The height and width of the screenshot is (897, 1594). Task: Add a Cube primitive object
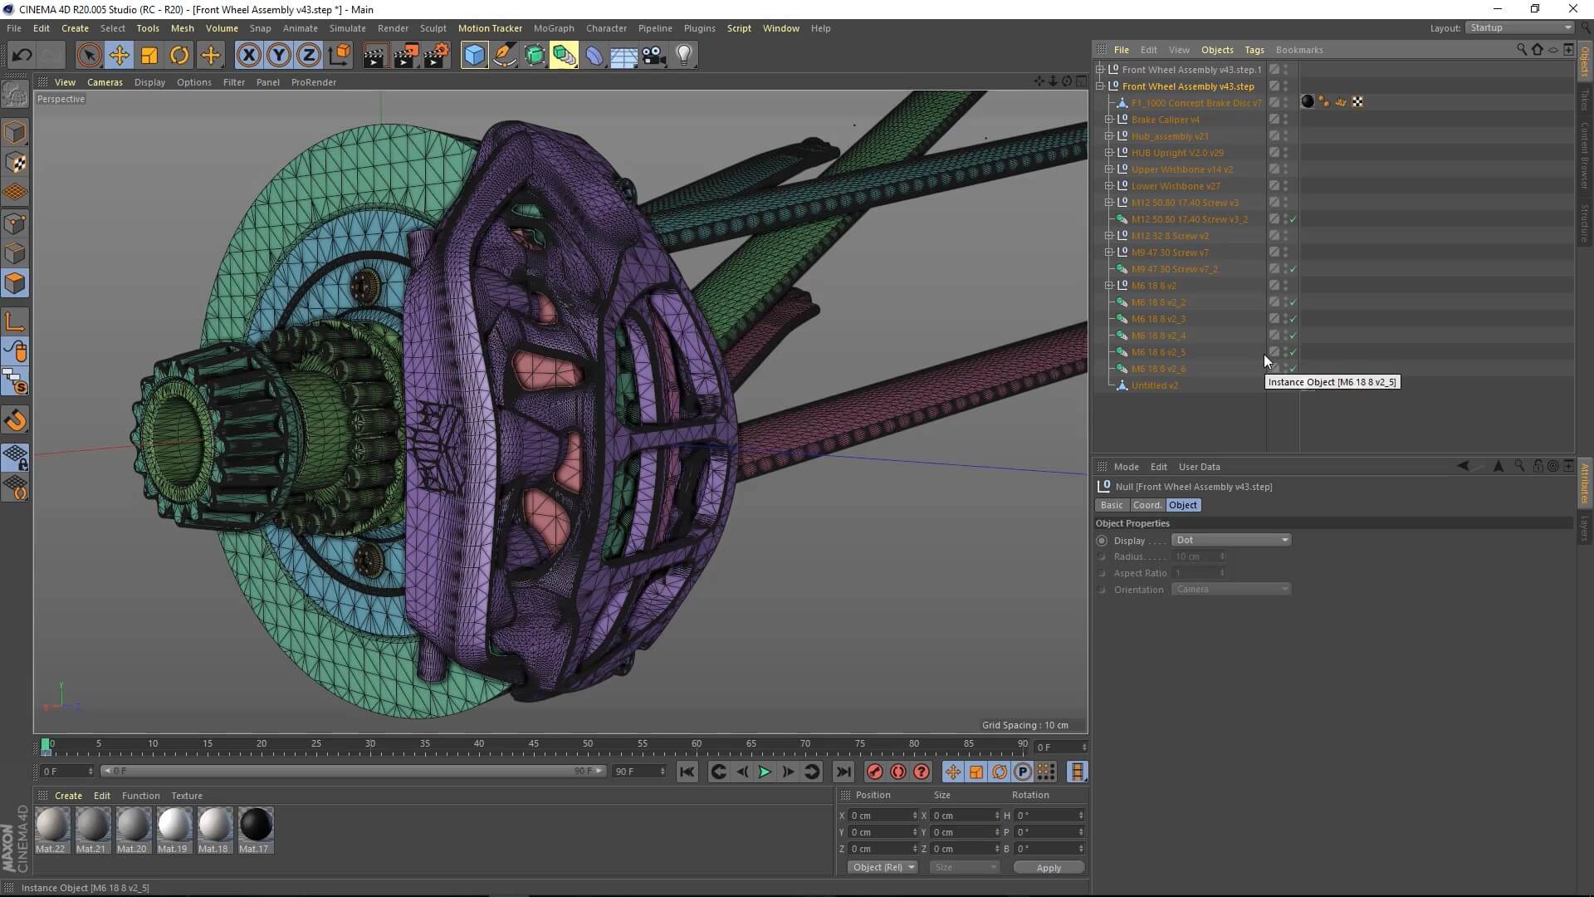click(x=474, y=56)
